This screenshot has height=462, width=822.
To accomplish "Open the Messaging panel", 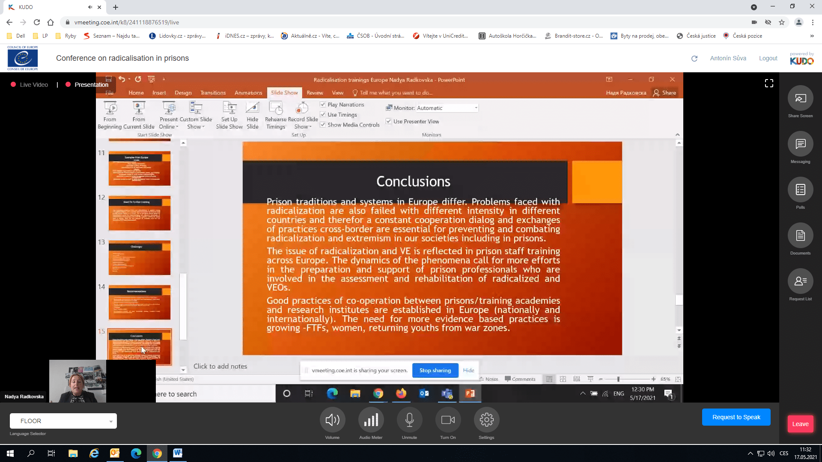I will [800, 144].
